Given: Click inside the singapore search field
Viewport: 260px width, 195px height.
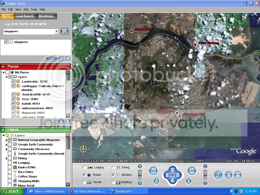Looking at the screenshot, I should (29, 31).
